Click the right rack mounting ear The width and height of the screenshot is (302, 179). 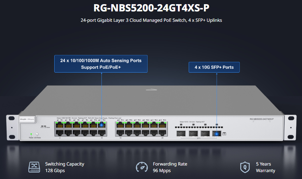coord(290,128)
